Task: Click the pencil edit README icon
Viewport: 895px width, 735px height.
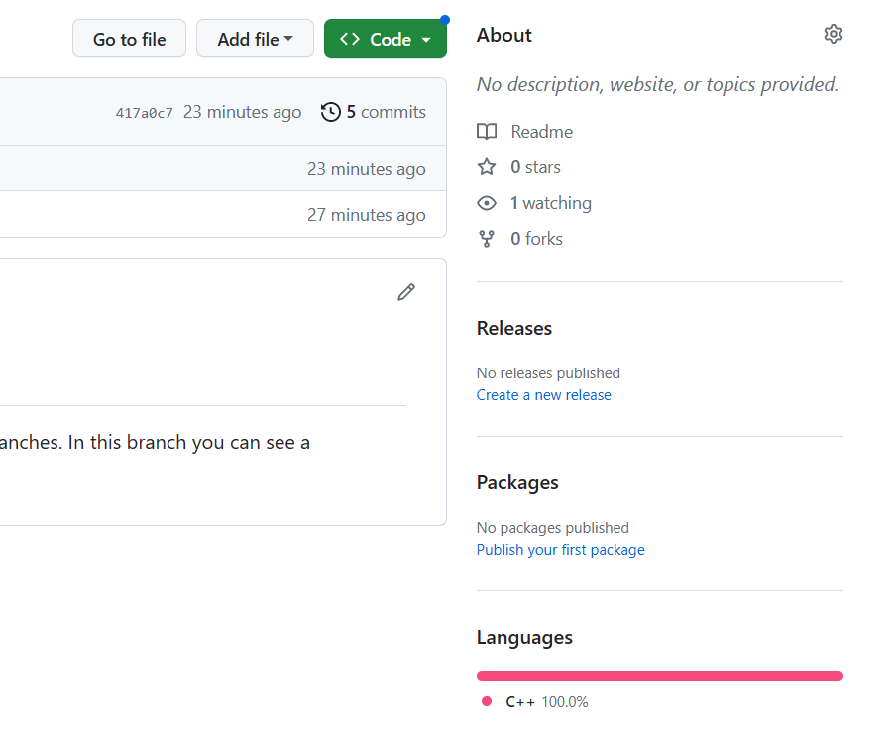Action: tap(406, 292)
